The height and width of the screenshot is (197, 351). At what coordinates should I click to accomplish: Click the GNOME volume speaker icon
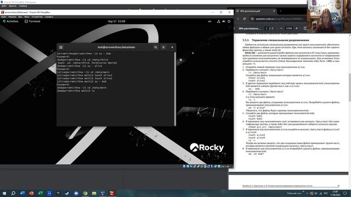pos(224,21)
